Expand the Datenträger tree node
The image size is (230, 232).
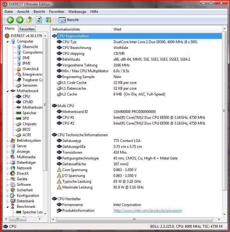7,163
